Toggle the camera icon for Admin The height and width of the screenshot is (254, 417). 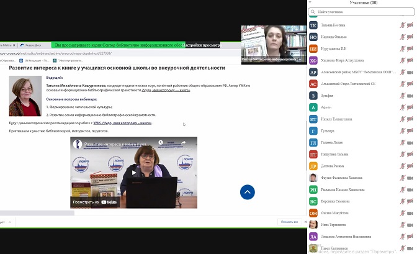(410, 107)
